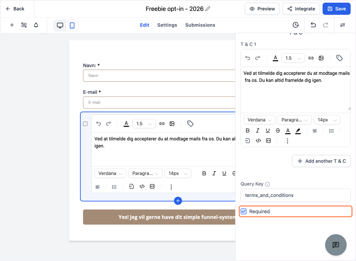Click the blue plus button below the selected field
This screenshot has width=356, height=261.
[x=178, y=201]
